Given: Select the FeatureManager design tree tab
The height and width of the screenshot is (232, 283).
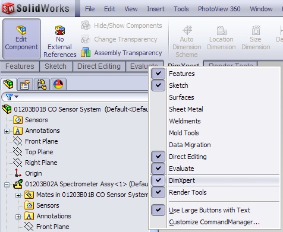Looking at the screenshot, I should point(8,84).
